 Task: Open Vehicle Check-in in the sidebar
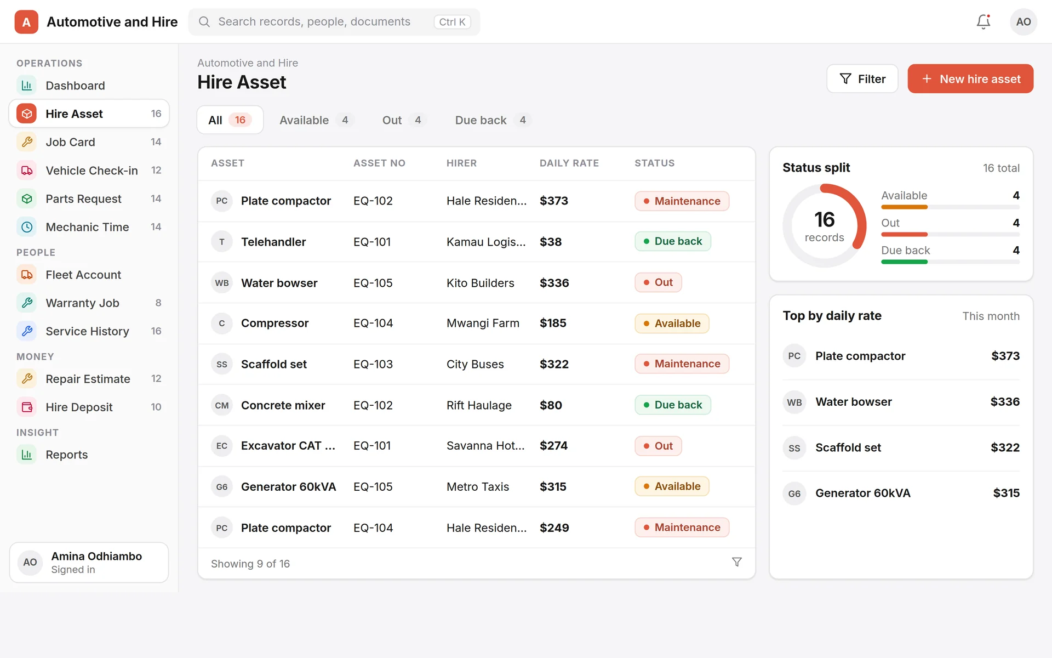[x=89, y=171]
